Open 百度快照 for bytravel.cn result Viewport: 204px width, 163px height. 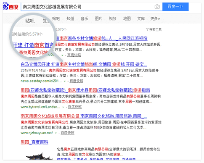75,107
